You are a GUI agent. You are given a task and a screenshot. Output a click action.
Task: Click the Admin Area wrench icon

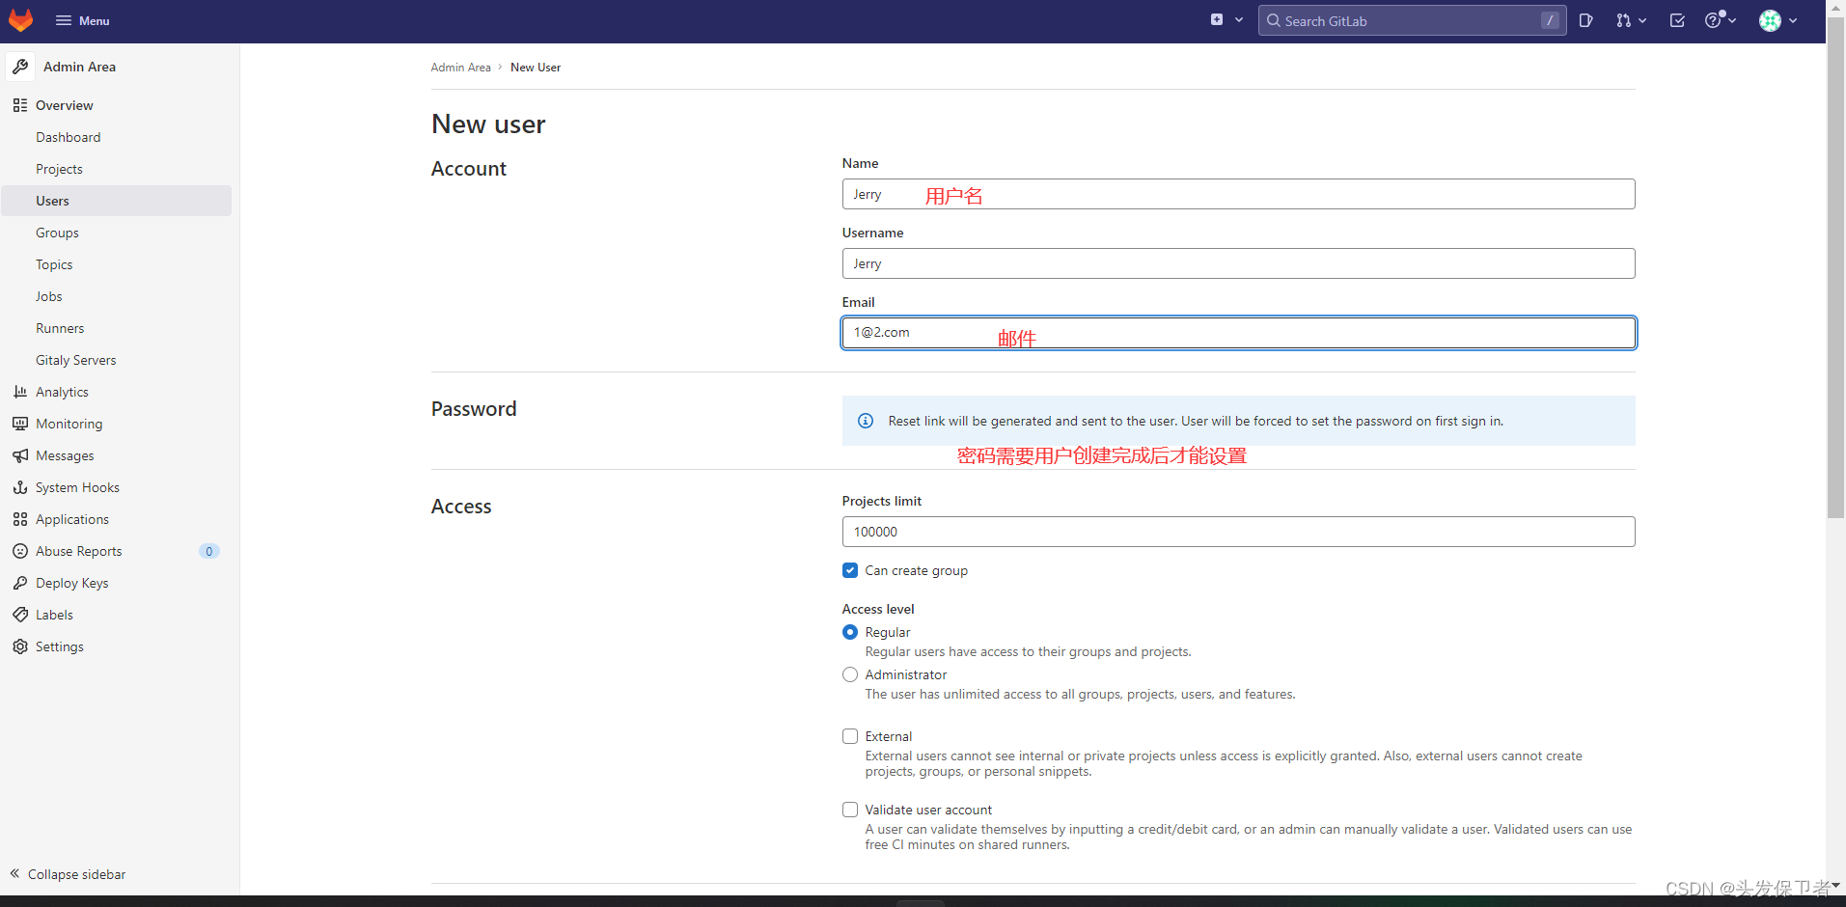coord(20,67)
